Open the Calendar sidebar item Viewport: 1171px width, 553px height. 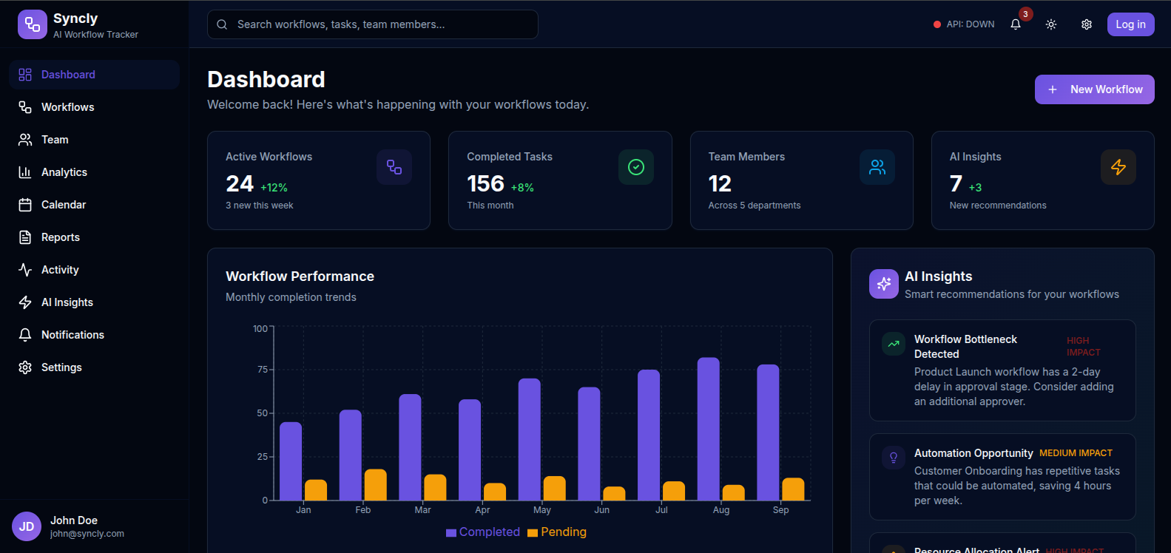point(64,205)
